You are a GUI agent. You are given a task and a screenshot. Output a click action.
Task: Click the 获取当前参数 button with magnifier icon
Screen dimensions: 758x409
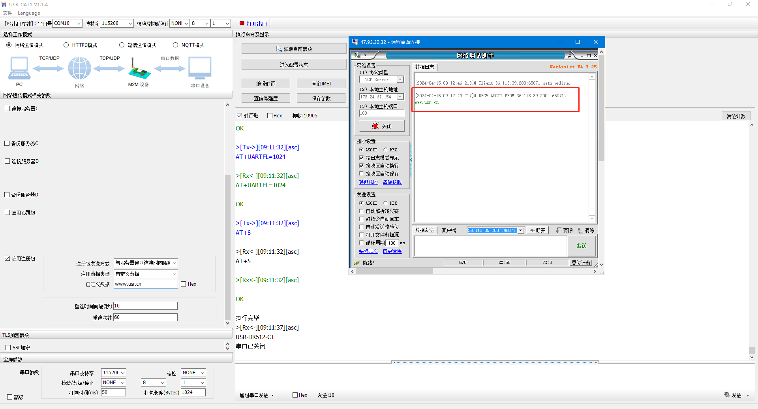click(x=294, y=49)
